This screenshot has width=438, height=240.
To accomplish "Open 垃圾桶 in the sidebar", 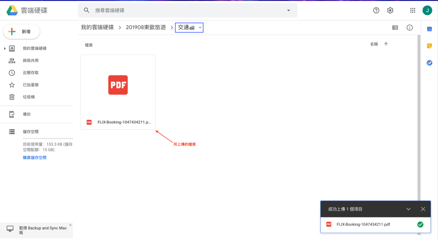I will click(29, 97).
